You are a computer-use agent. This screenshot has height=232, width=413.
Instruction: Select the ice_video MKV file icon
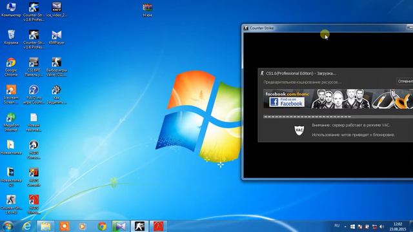point(57,10)
